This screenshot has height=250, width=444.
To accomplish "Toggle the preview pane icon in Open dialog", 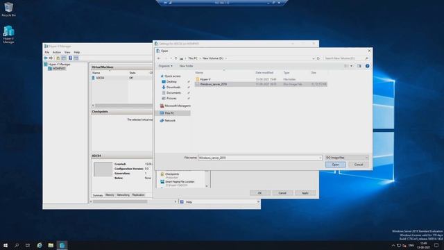I will pyautogui.click(x=359, y=66).
